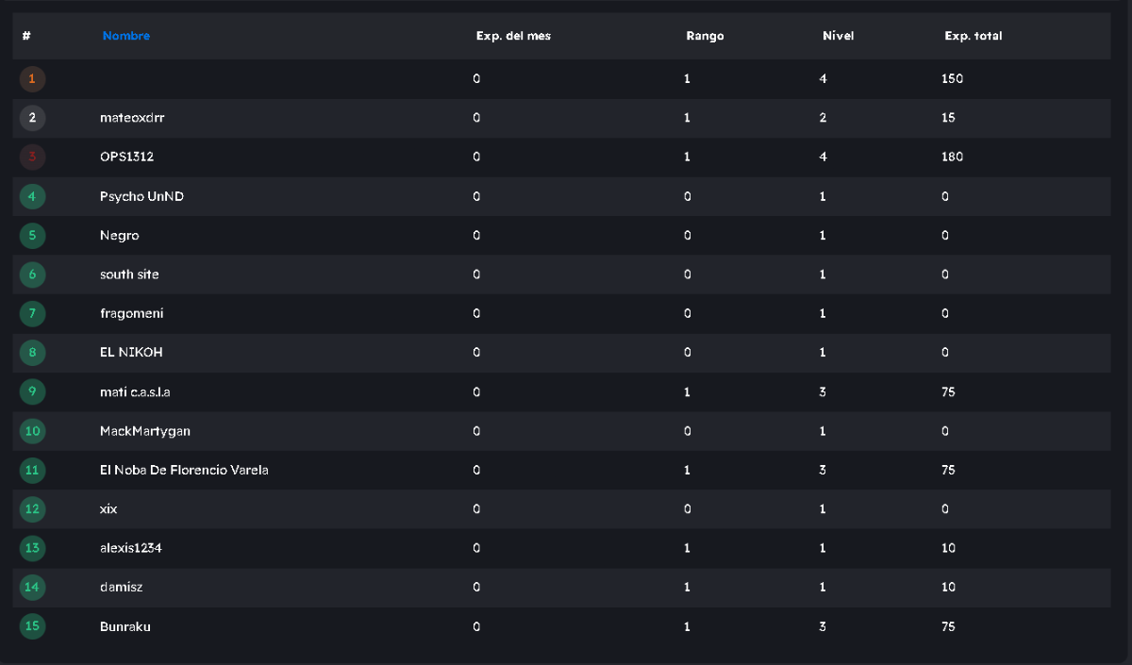Select the MackMartygan row name
This screenshot has height=665, width=1132.
[x=144, y=431]
